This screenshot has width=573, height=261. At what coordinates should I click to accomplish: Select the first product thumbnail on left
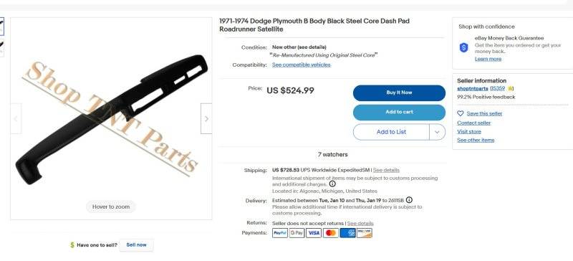2,26
